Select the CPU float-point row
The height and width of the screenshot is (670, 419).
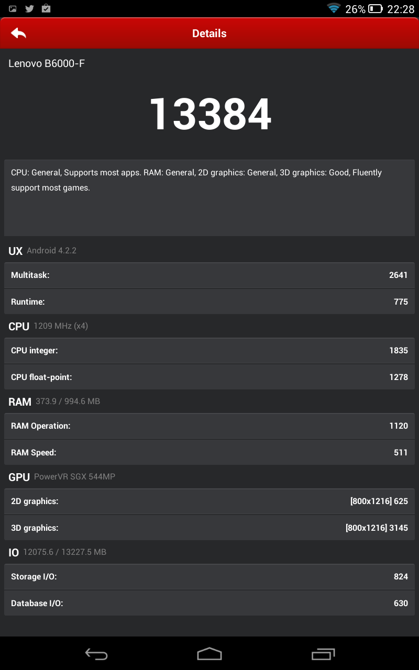[210, 377]
